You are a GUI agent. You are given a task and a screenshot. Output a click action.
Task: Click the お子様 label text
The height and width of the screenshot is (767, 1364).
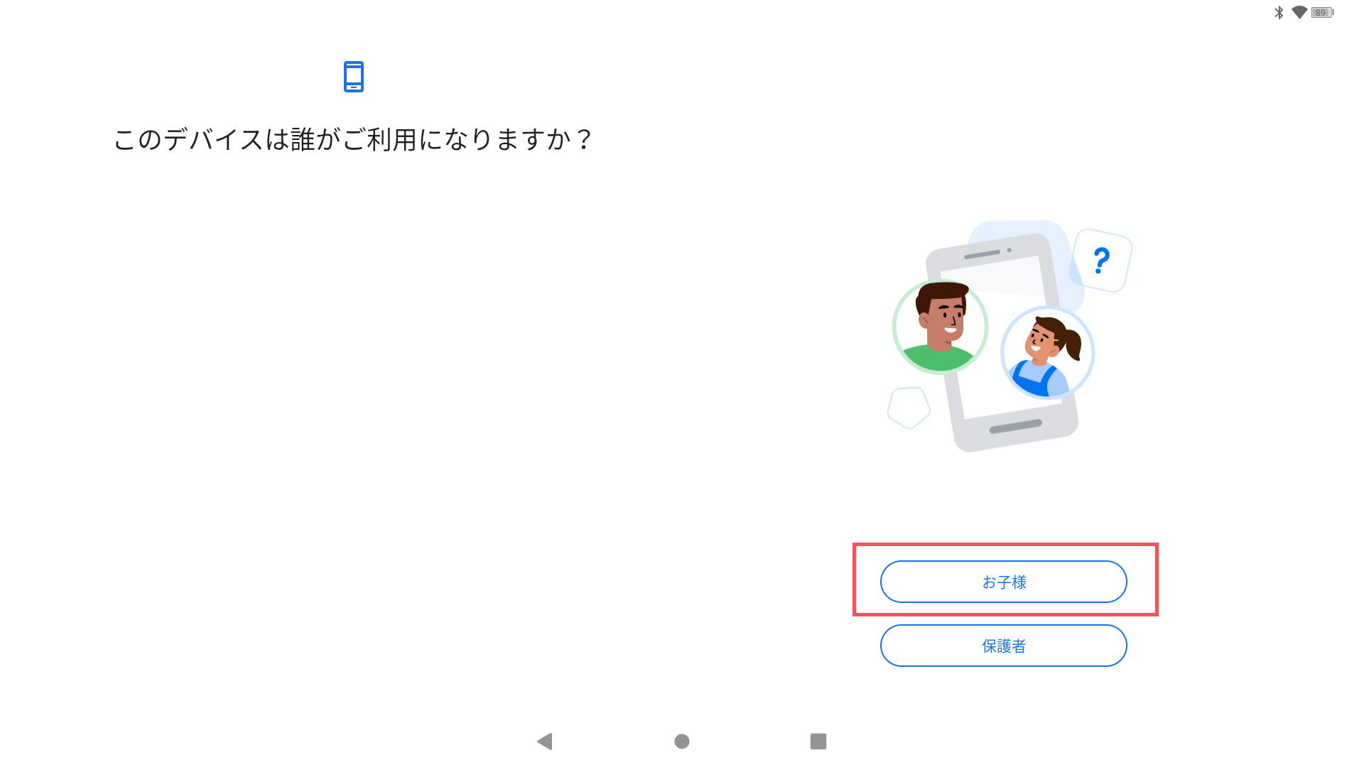[1004, 582]
